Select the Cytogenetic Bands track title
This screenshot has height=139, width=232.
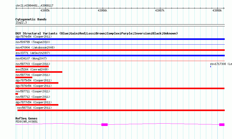coord(31,19)
